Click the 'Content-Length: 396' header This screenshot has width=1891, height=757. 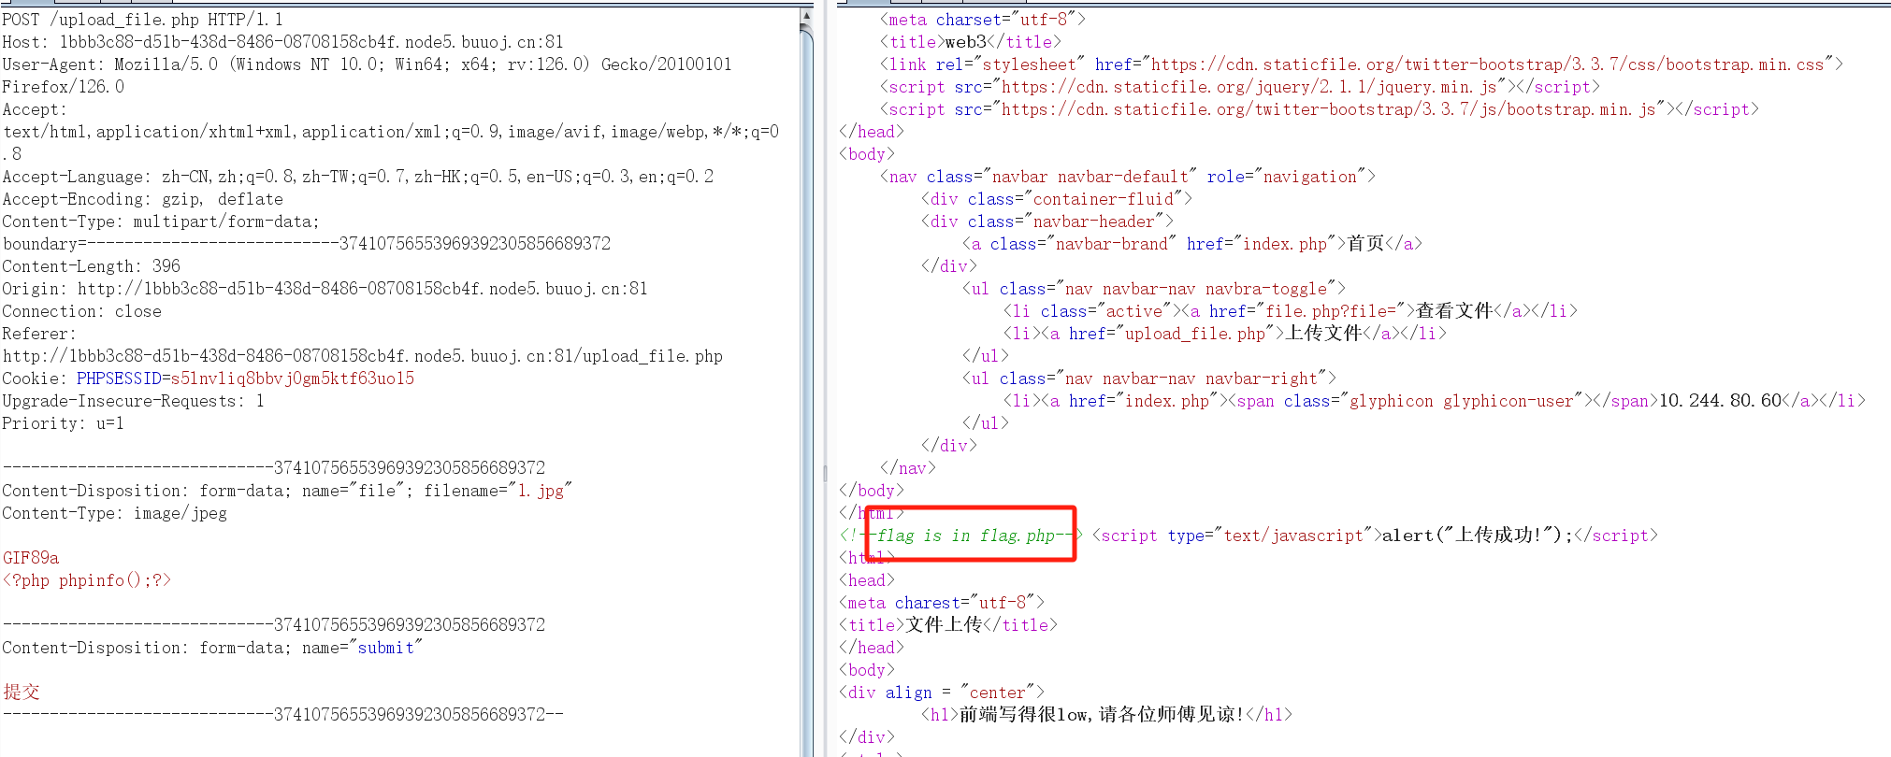click(x=91, y=266)
